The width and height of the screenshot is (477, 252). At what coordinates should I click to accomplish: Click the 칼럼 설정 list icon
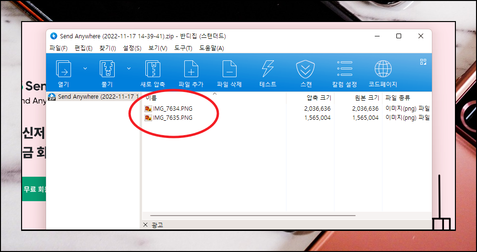(345, 69)
